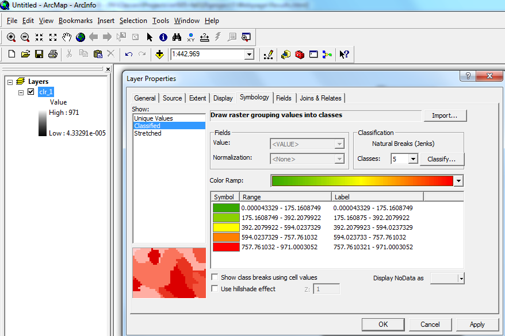Expand the Color Ramp dropdown

[x=458, y=181]
